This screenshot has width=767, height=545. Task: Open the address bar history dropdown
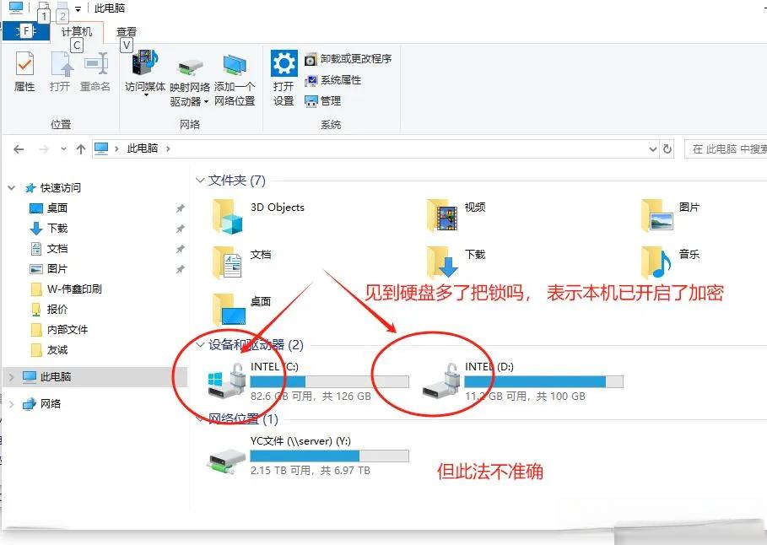click(652, 149)
